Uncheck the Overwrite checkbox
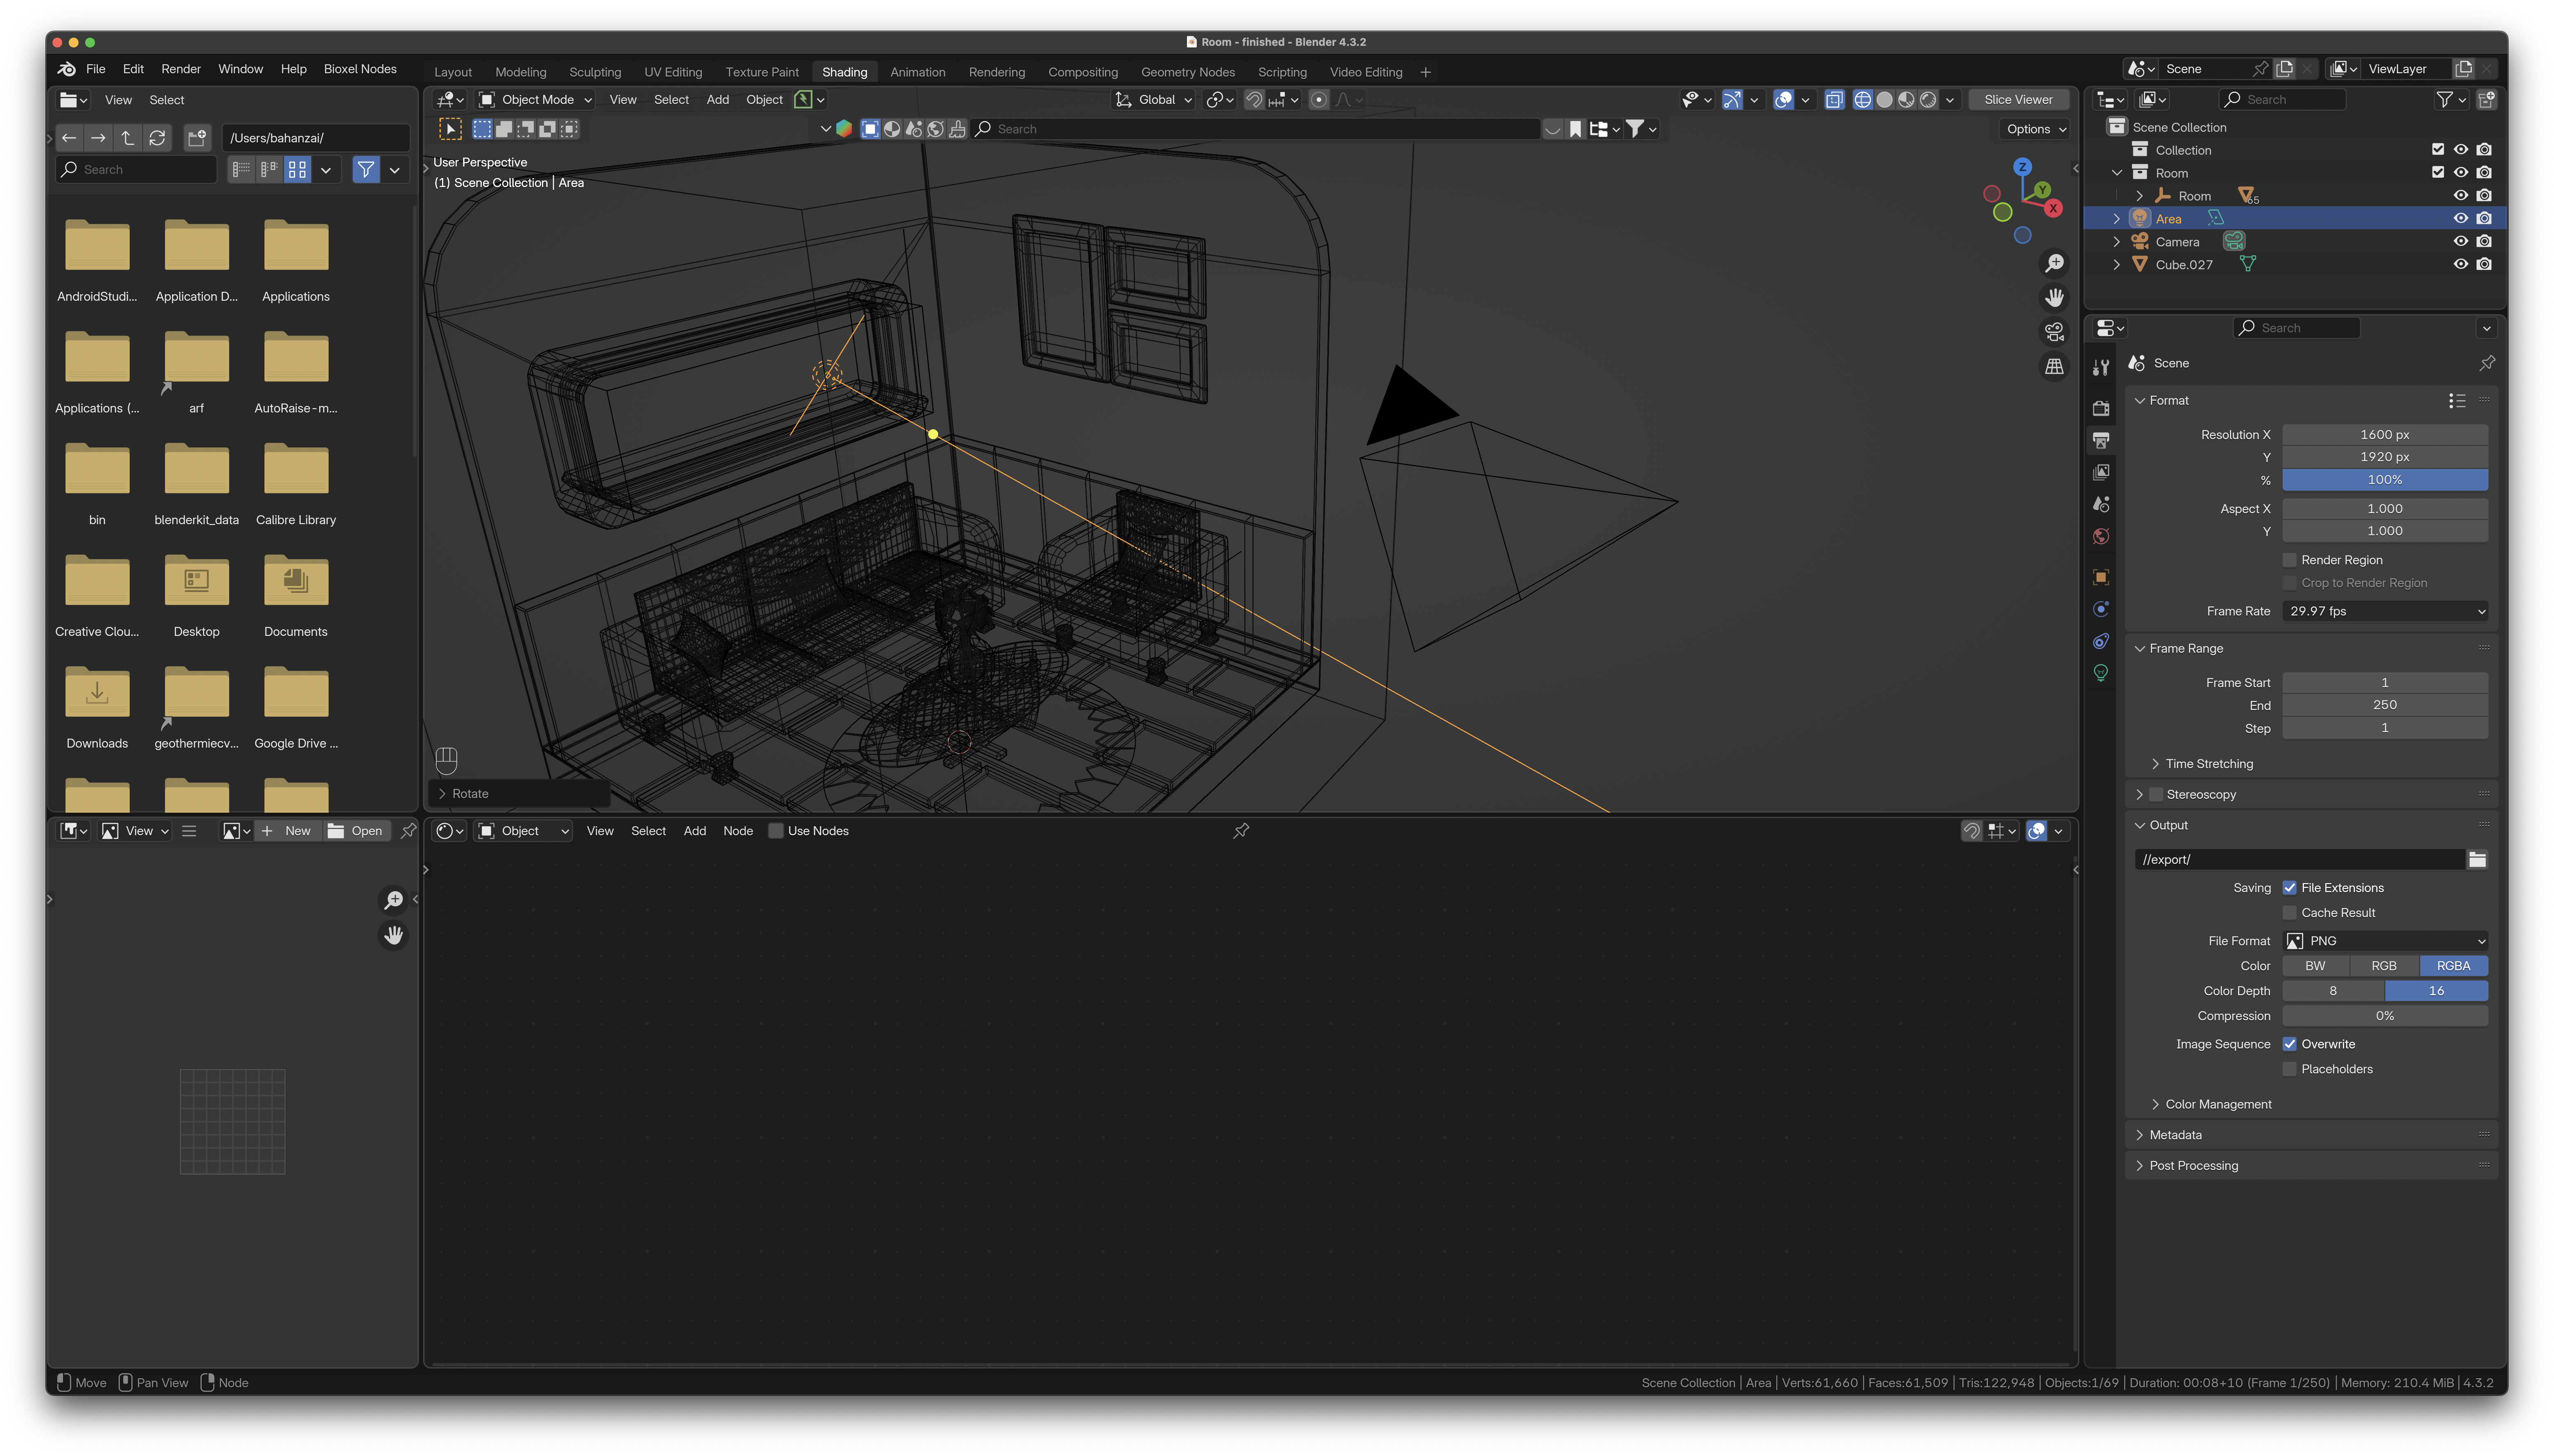The height and width of the screenshot is (1456, 2554). [2289, 1044]
